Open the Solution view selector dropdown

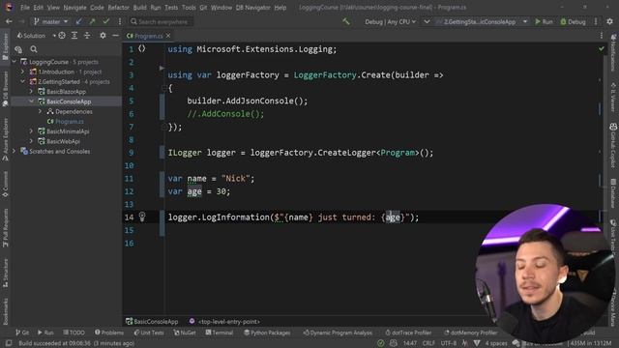pyautogui.click(x=37, y=36)
